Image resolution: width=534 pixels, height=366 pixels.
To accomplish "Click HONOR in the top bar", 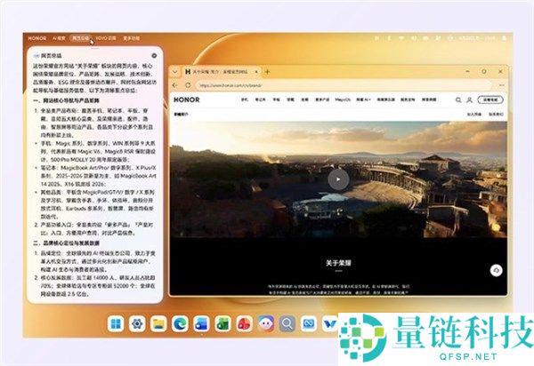I will [37, 38].
